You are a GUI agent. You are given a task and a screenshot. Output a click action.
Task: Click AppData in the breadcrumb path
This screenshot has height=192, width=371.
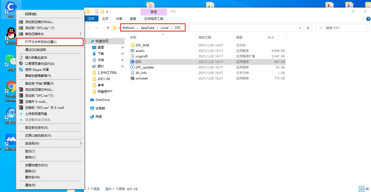pos(147,28)
